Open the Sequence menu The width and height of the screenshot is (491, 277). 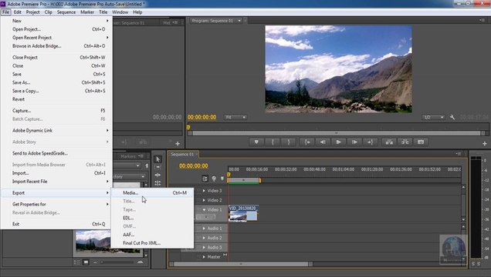click(x=66, y=12)
